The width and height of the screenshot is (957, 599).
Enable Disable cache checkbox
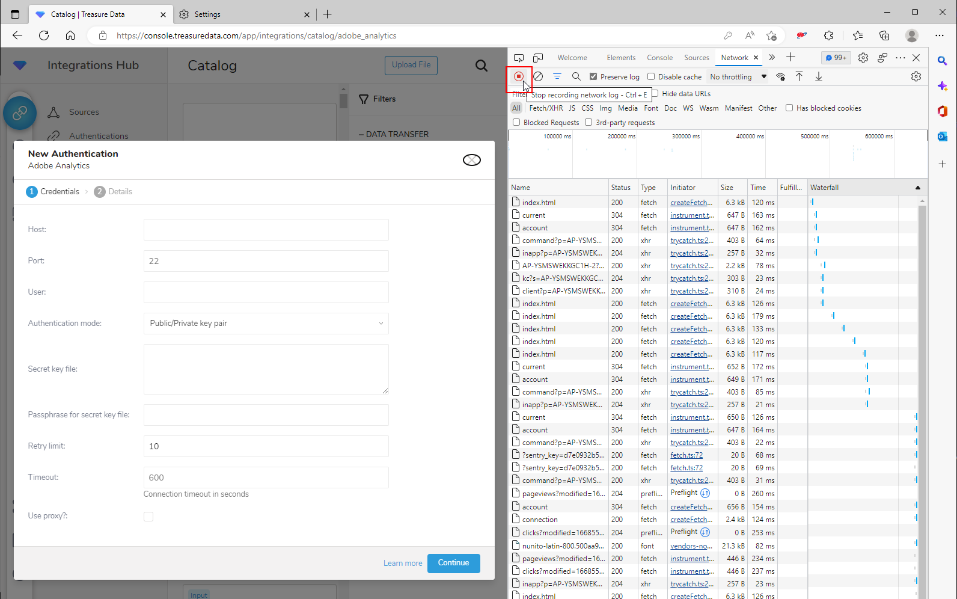[651, 76]
